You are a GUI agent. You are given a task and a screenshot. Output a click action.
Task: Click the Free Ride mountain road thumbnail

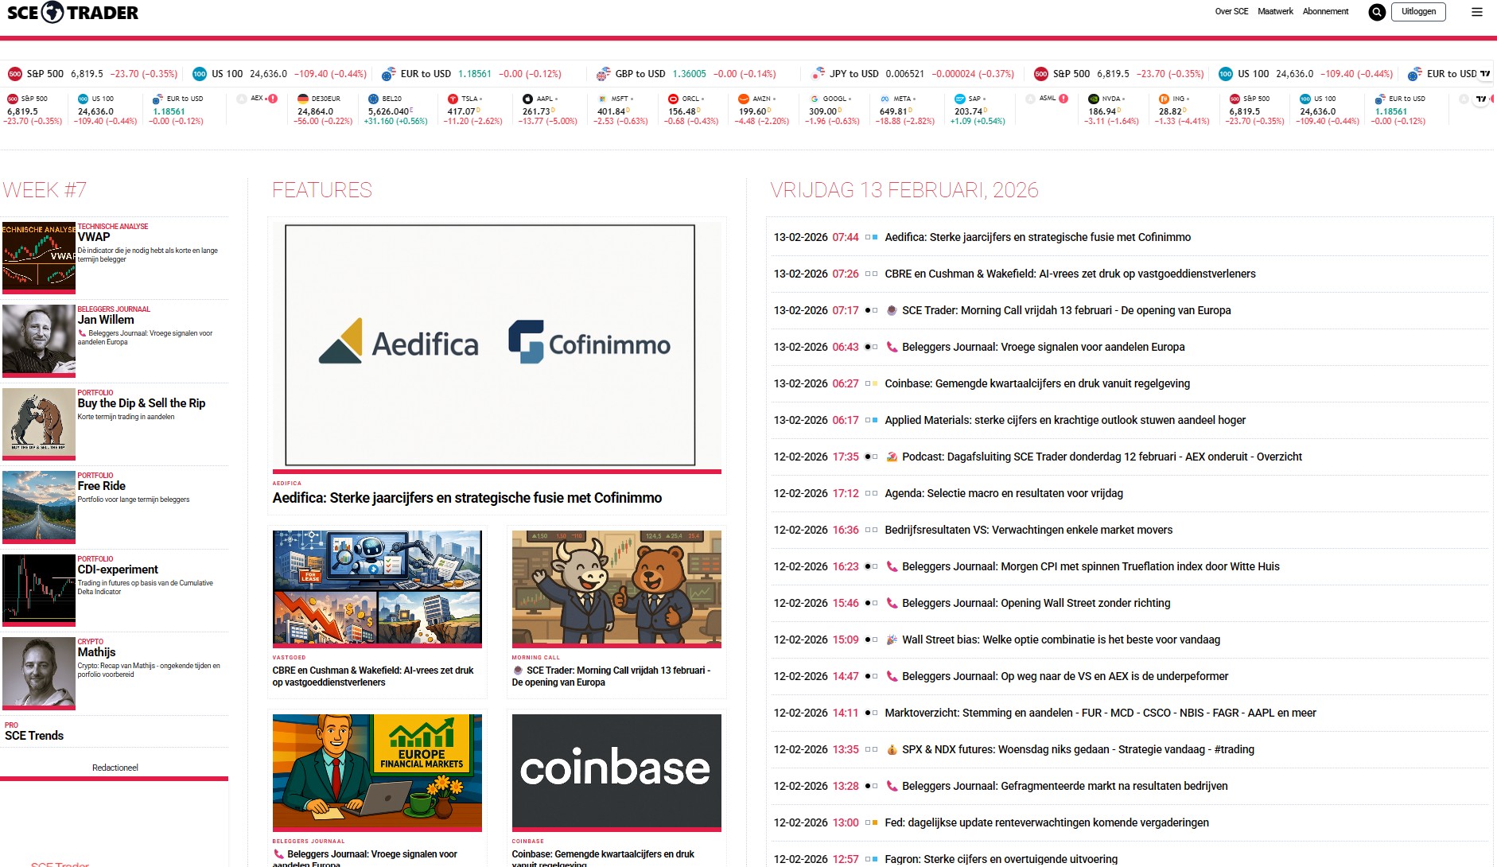click(39, 506)
